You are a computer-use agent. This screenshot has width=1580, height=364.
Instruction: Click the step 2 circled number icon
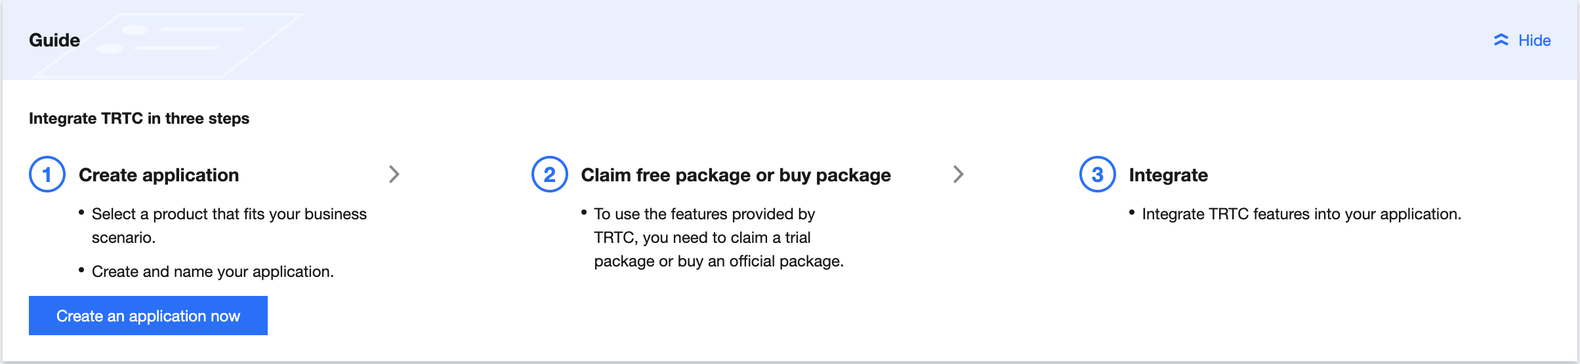[x=549, y=175]
